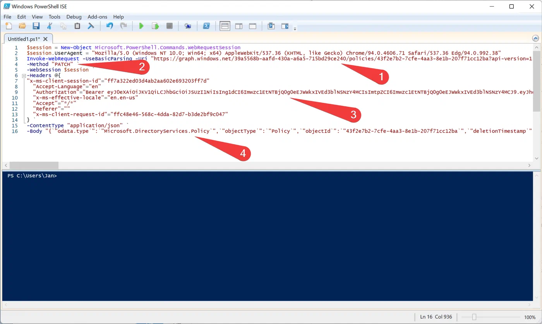Open new remote PowerShell tab

(x=188, y=26)
